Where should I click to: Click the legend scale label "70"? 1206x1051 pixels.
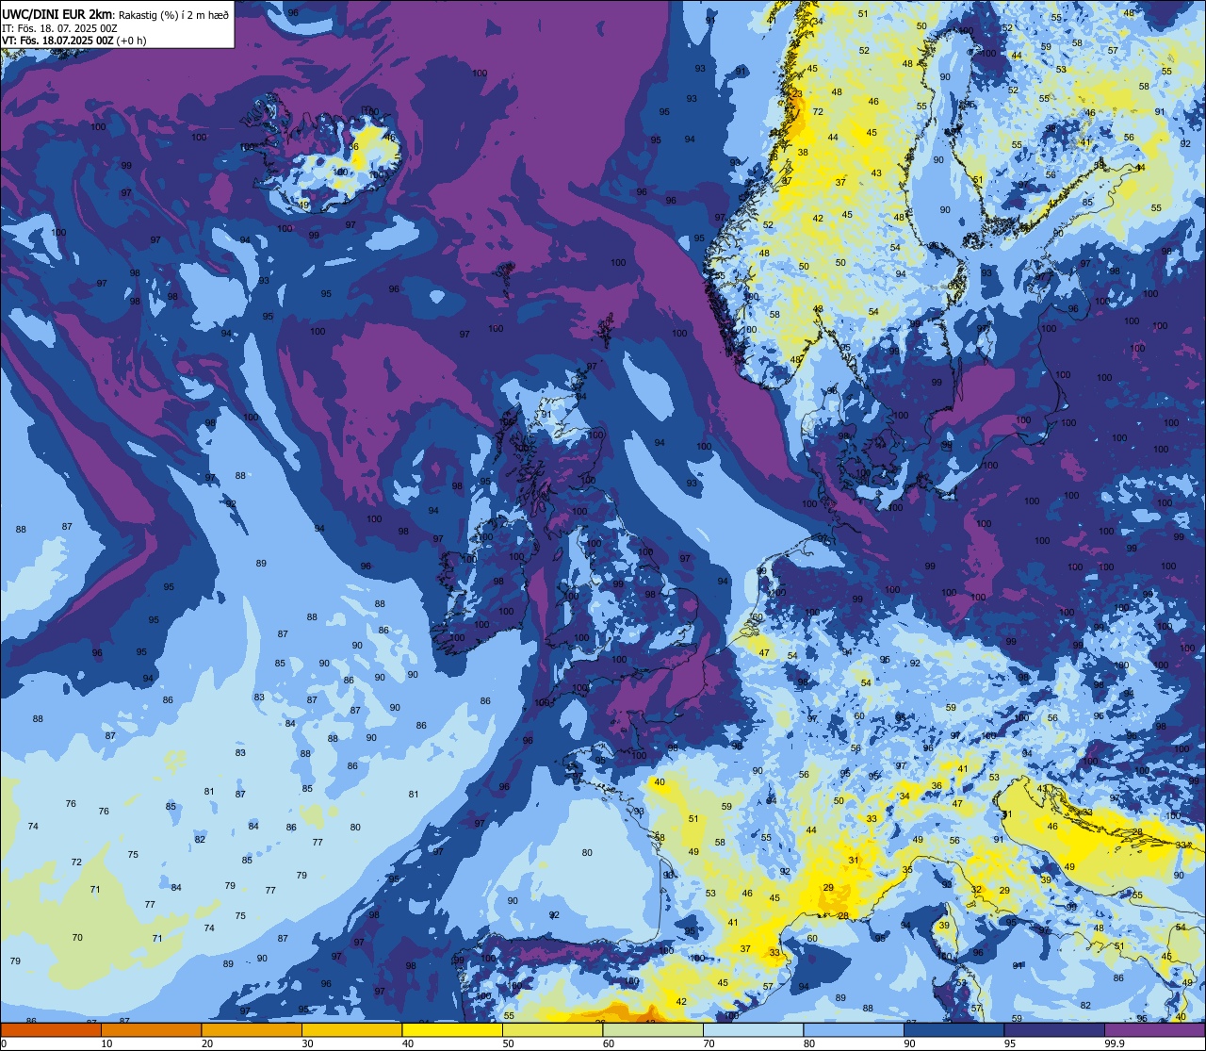point(709,1043)
